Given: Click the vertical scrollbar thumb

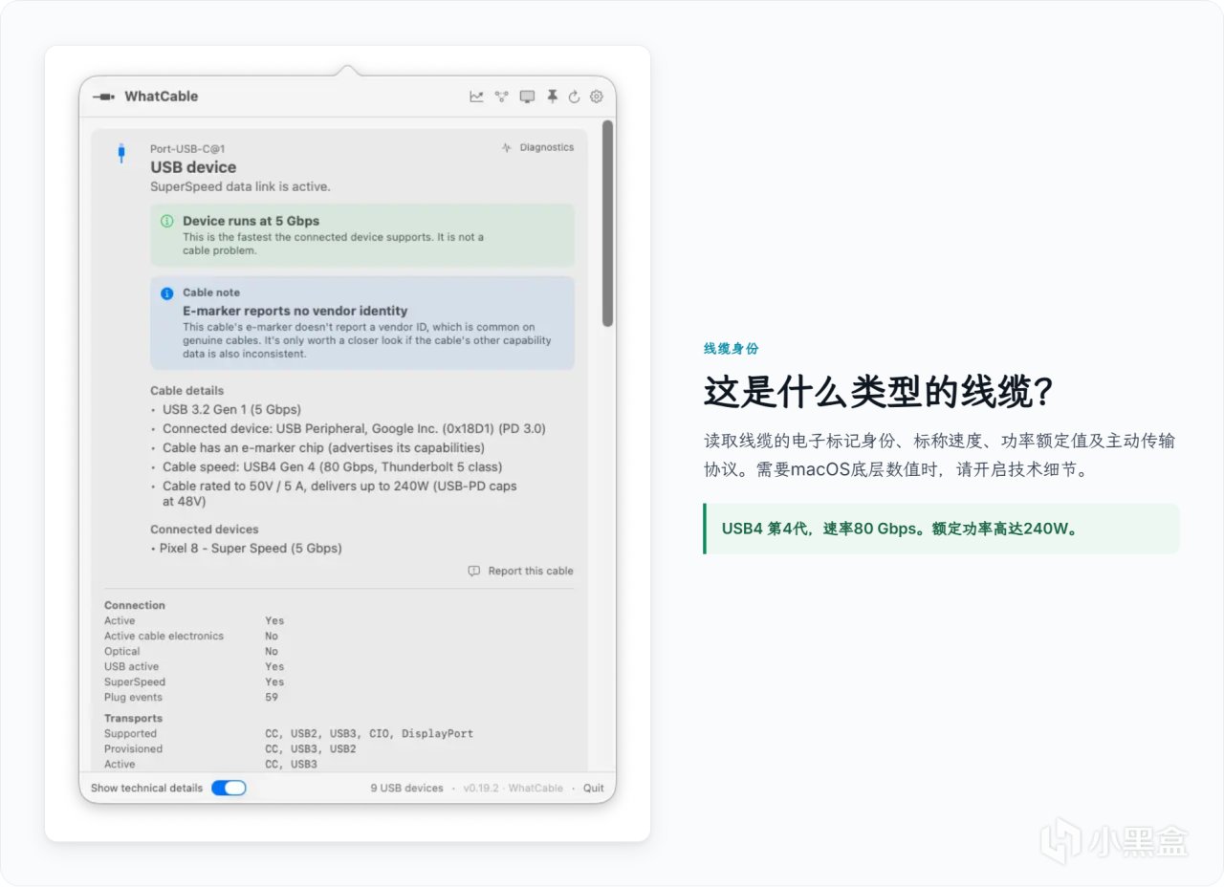Looking at the screenshot, I should click(607, 223).
